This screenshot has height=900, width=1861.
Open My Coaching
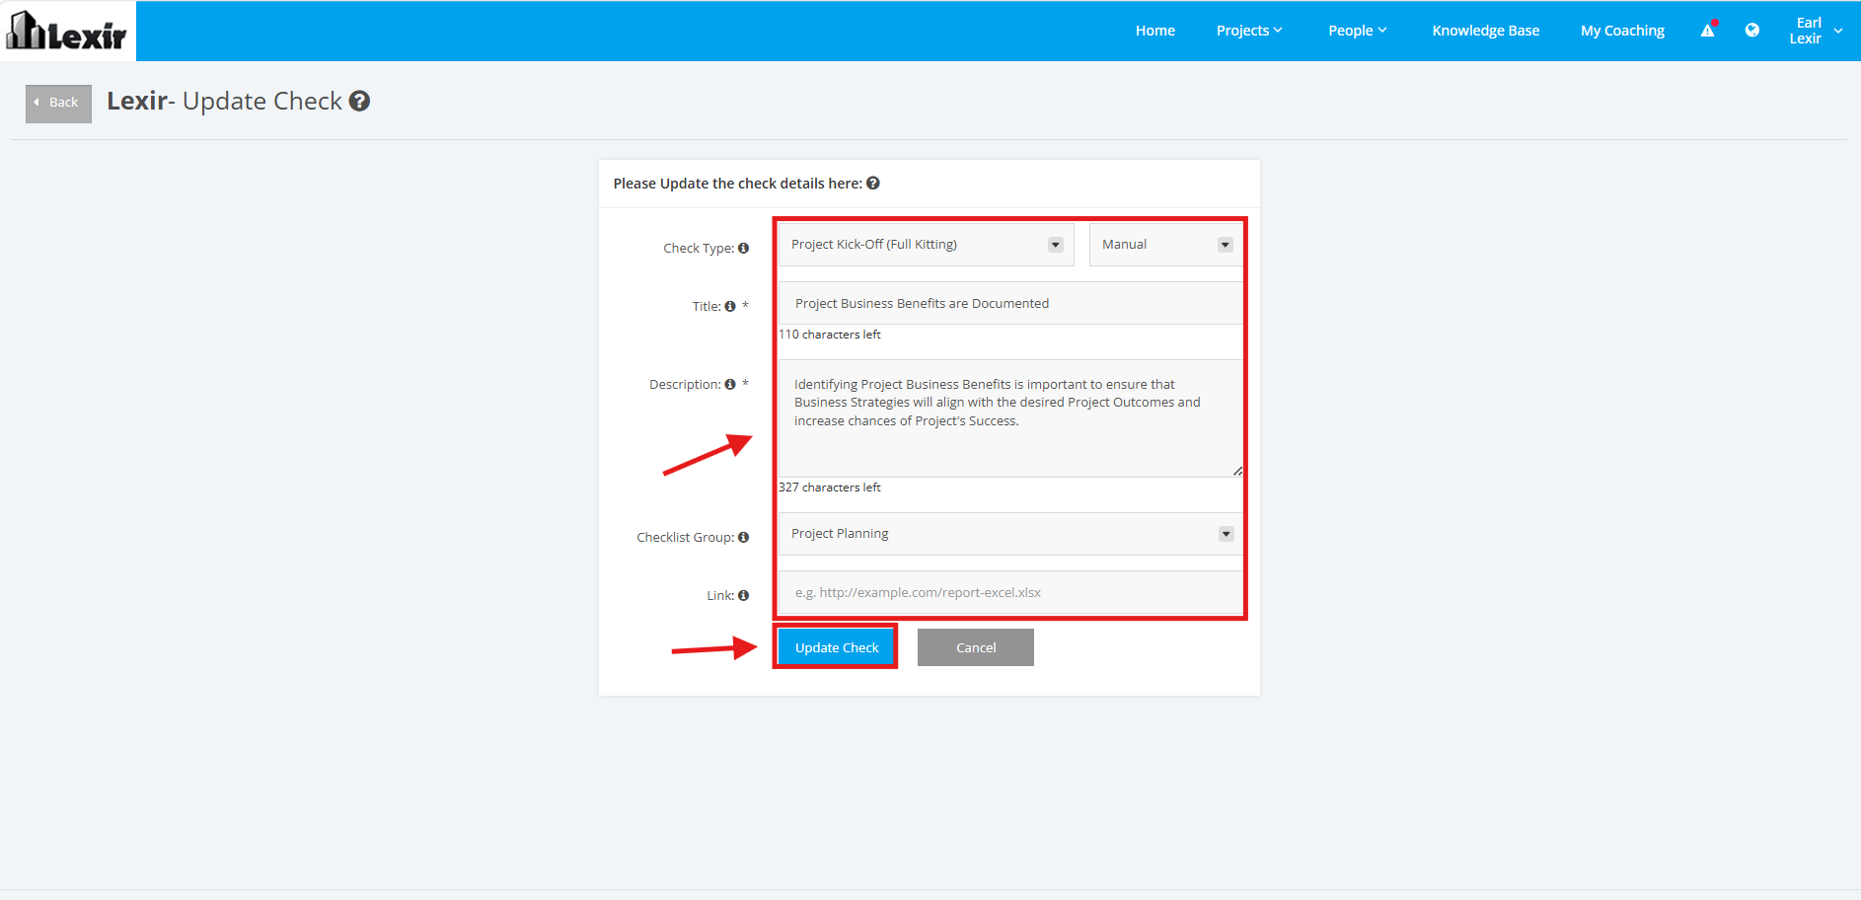(x=1622, y=31)
